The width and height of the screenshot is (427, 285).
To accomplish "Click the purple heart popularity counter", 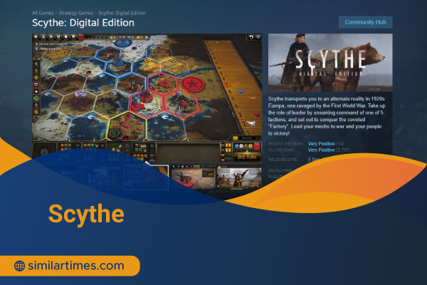I will pyautogui.click(x=122, y=37).
